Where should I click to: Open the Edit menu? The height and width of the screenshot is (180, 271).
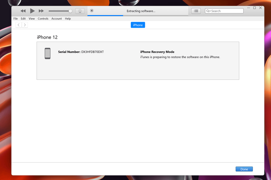click(x=23, y=18)
